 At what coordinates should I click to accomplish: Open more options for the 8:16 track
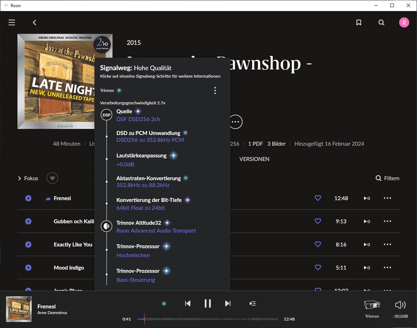click(387, 244)
